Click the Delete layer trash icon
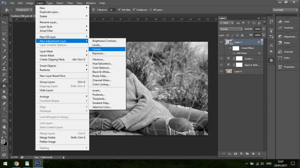300x168 pixels. click(x=259, y=154)
